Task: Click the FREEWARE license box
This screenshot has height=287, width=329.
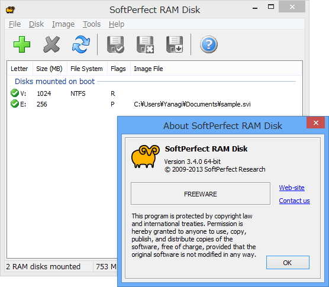Action: tap(201, 194)
